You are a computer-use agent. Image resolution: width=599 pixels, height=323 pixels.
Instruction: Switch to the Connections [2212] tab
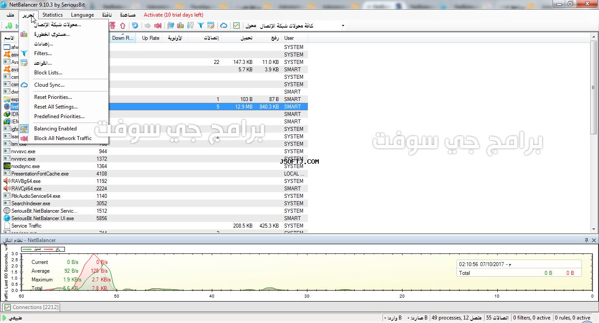point(31,307)
